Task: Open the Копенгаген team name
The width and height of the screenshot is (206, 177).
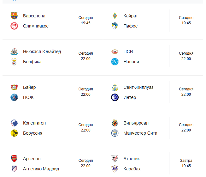Action: pos(34,123)
